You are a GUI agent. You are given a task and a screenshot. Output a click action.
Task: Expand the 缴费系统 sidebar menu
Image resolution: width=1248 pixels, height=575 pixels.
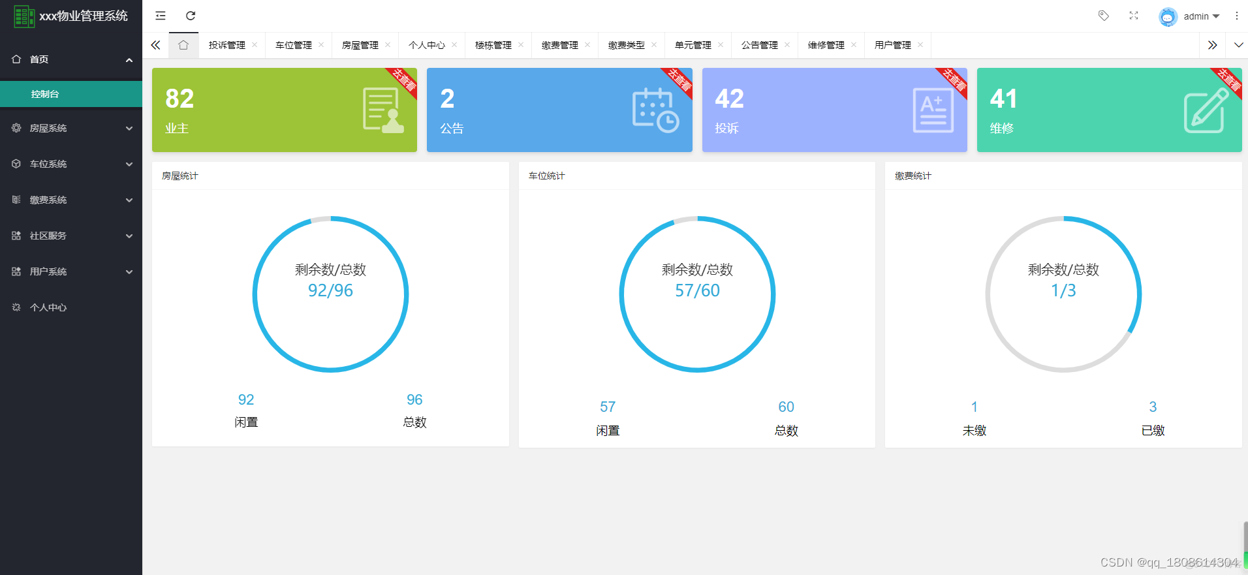(x=71, y=200)
